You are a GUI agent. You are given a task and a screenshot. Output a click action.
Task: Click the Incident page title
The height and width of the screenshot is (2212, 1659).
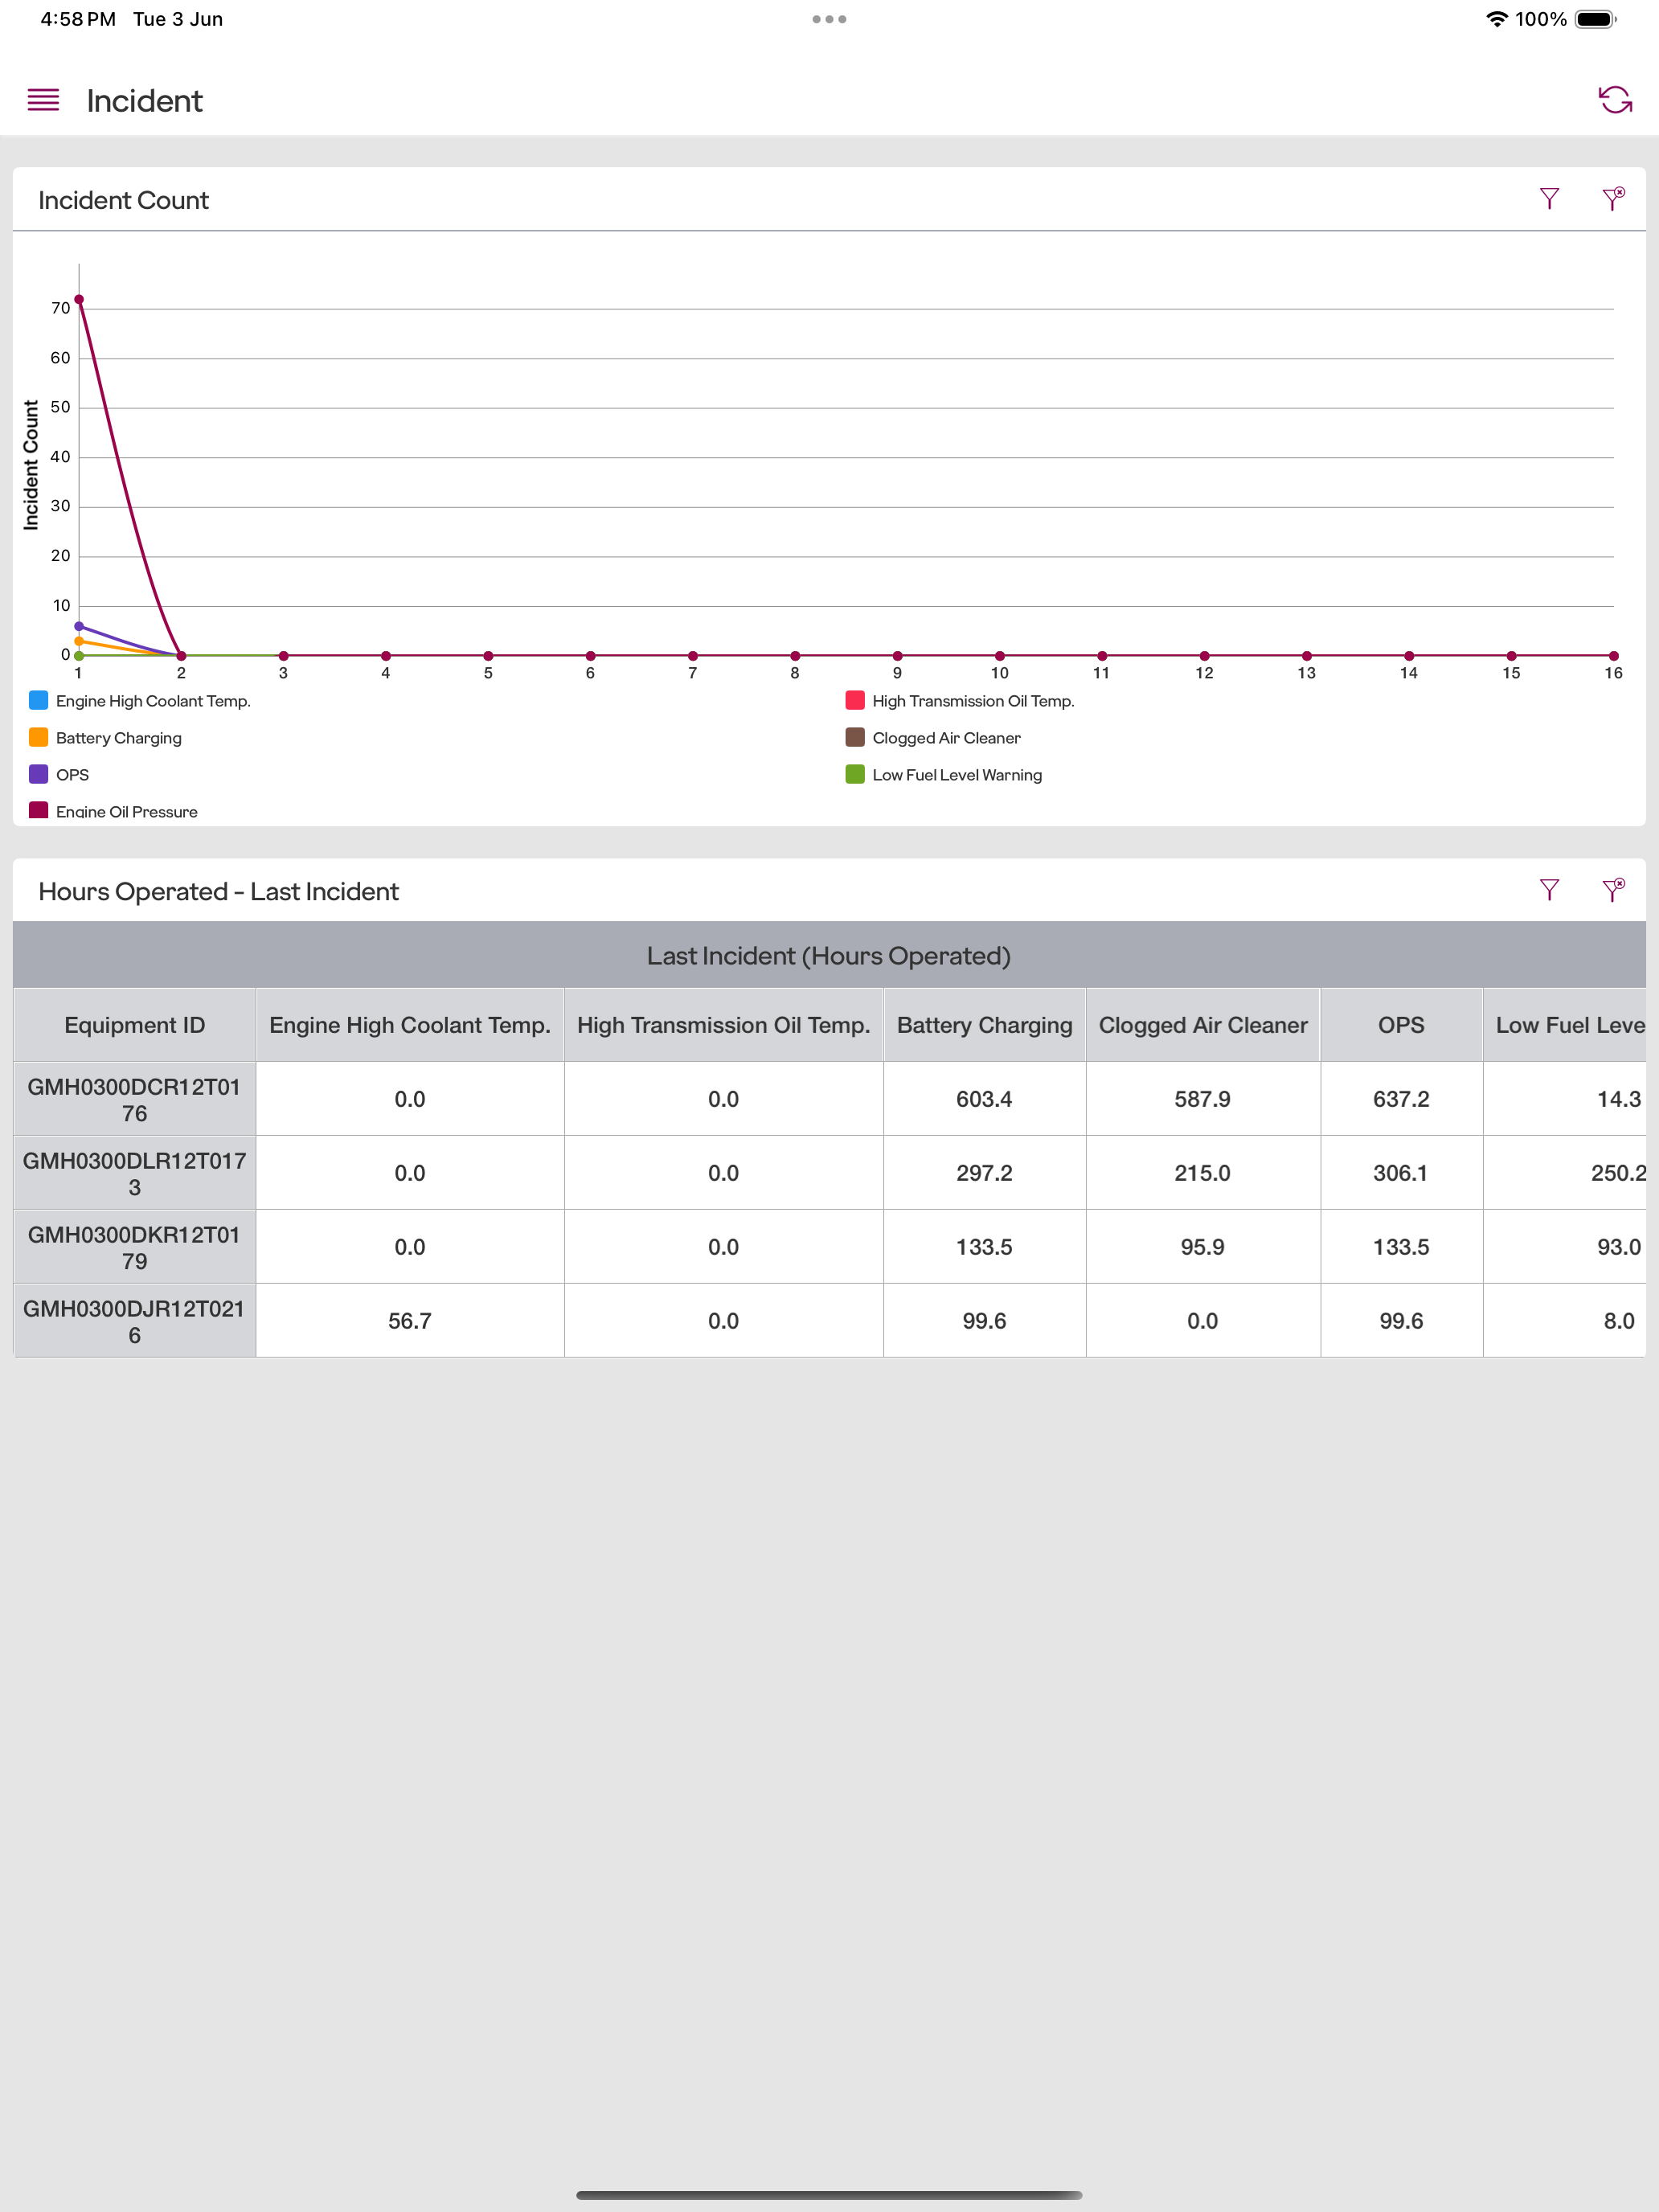click(144, 101)
